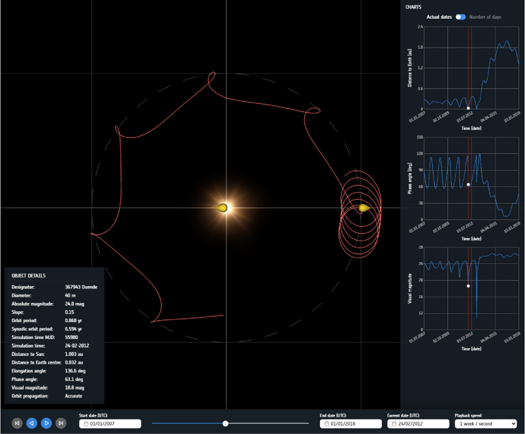
Task: Skip to simulation end button
Action: [61, 423]
